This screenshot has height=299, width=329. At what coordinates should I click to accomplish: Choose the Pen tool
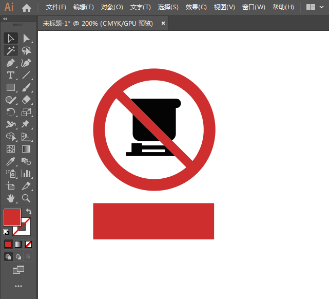click(11, 63)
